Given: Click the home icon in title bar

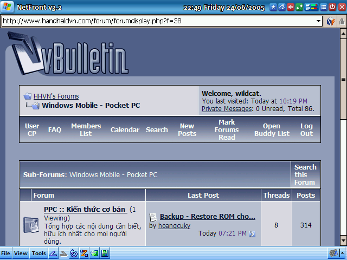Looking at the screenshot, I should 282,7.
